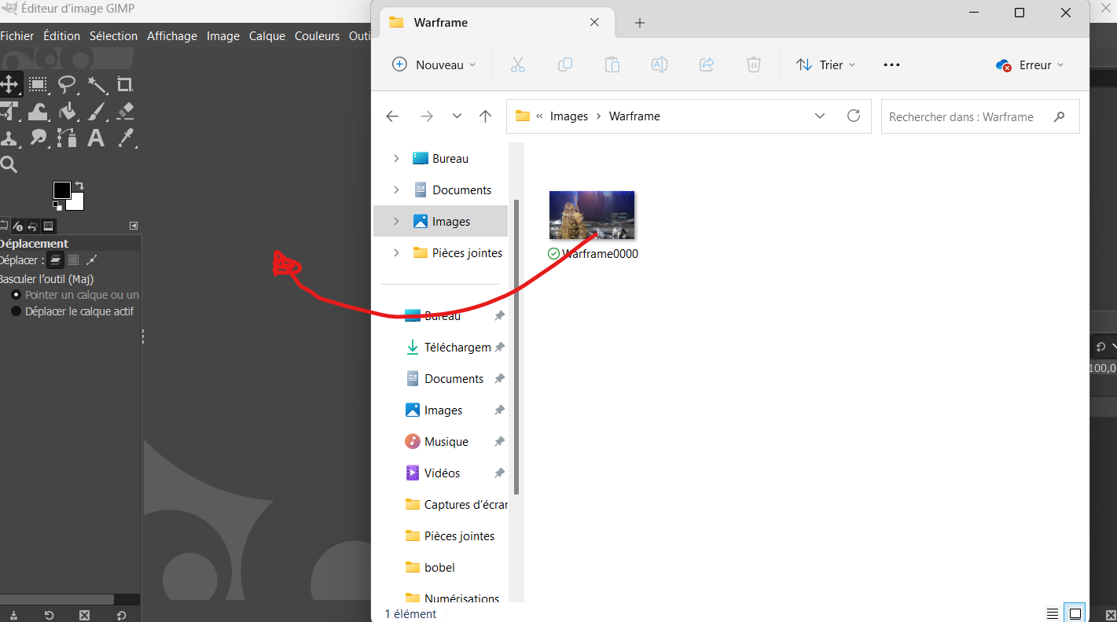
Task: Select the Bucket Fill tool
Action: pyautogui.click(x=67, y=112)
